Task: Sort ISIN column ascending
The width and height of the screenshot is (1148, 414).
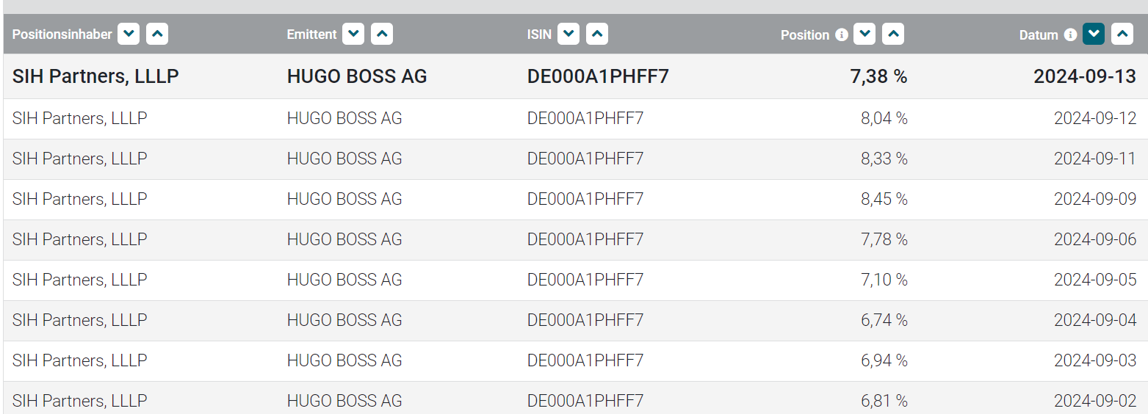Action: [x=597, y=34]
